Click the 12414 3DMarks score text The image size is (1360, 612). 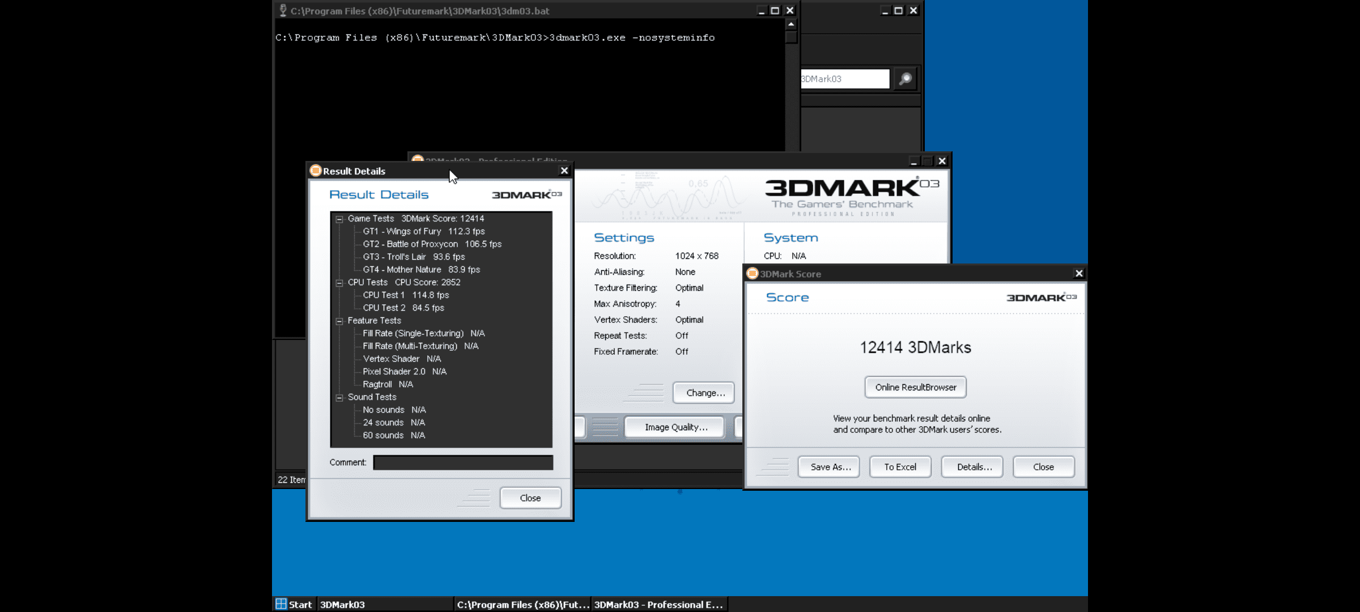tap(916, 347)
